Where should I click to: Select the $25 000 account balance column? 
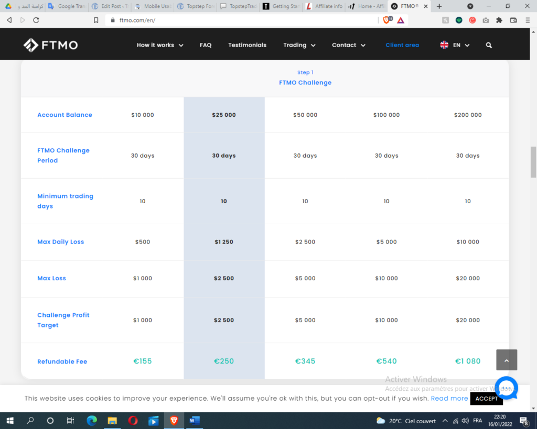tap(224, 115)
